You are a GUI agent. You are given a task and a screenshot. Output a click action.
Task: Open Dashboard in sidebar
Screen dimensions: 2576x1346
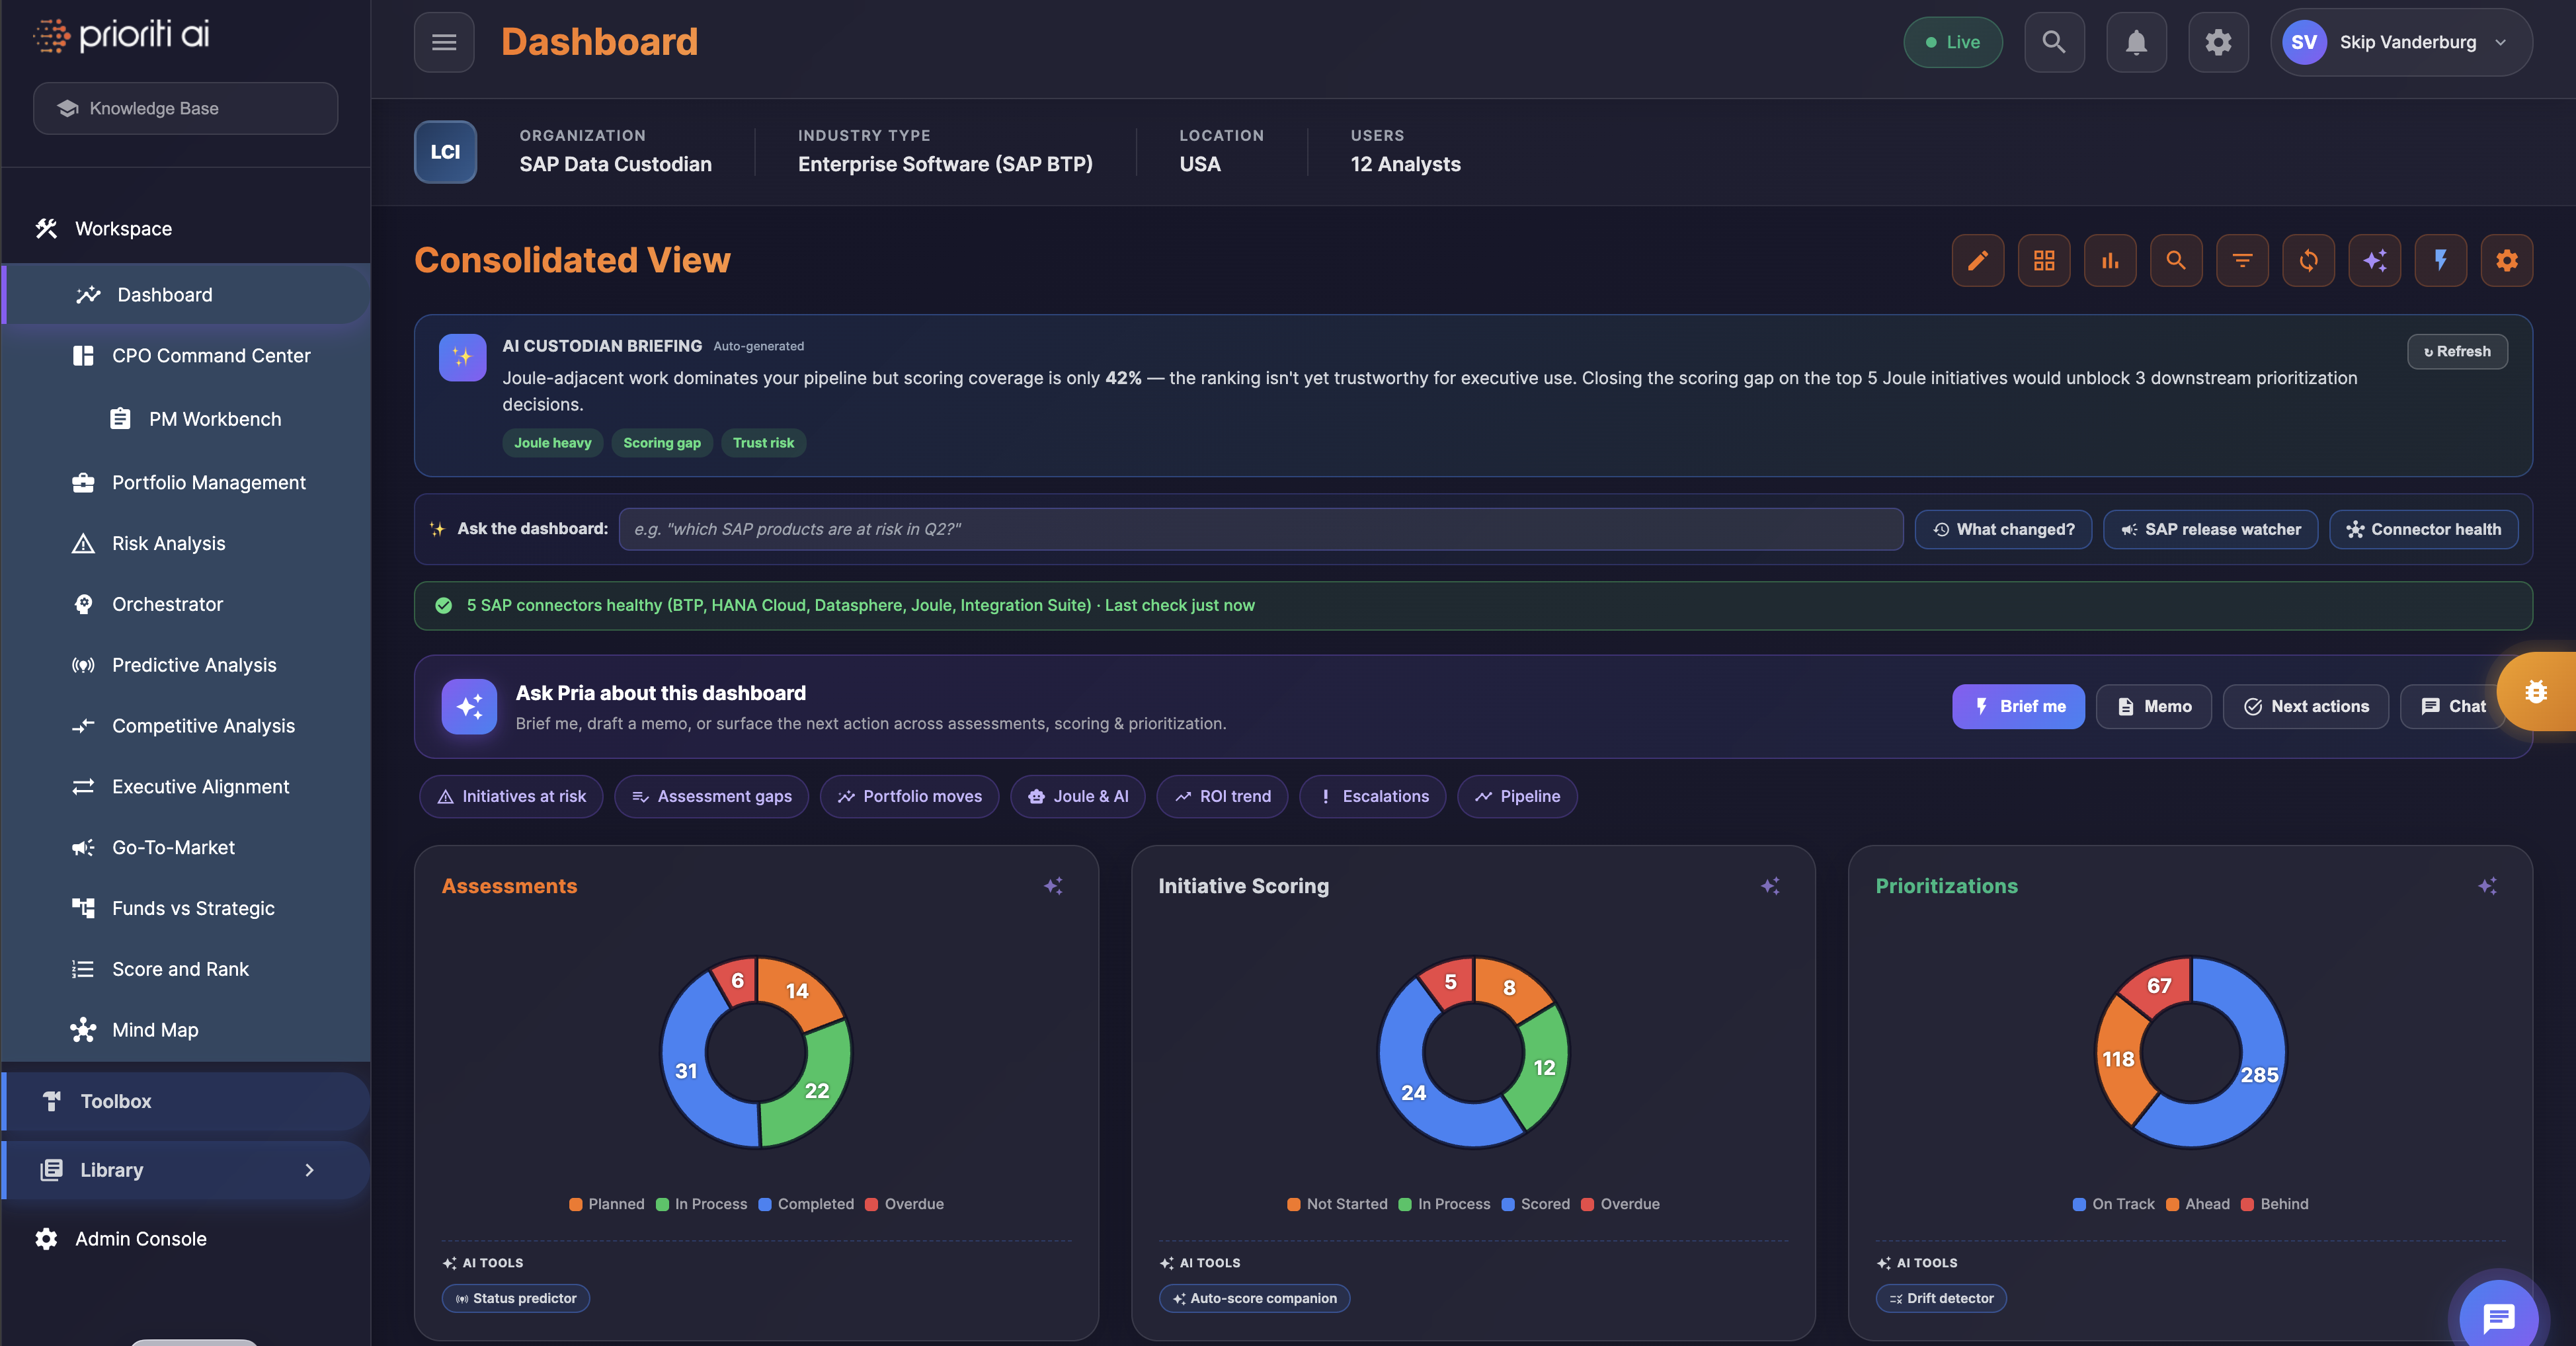186,295
